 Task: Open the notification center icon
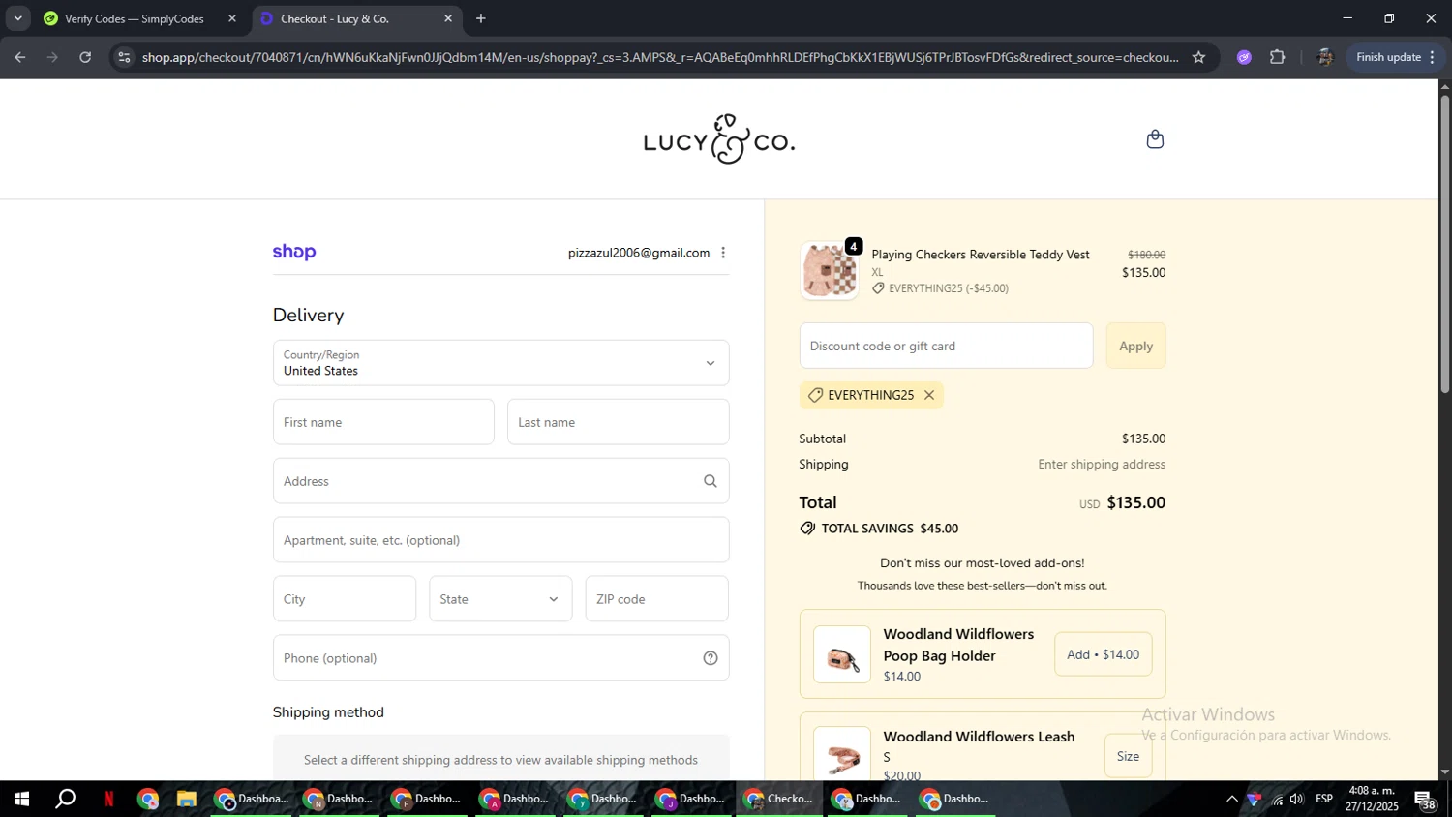1425,800
